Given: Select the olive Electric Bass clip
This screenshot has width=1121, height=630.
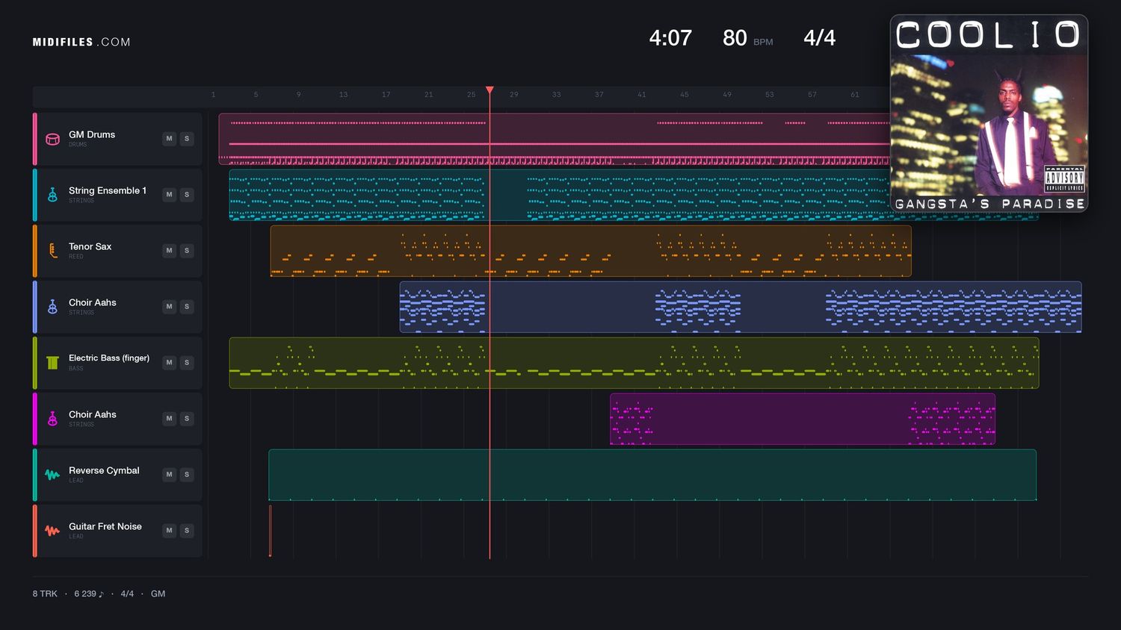Looking at the screenshot, I should click(x=634, y=363).
